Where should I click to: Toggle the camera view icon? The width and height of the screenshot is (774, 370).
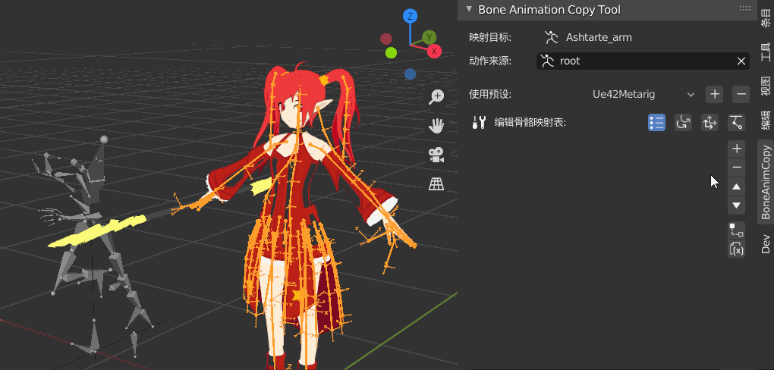(x=436, y=155)
